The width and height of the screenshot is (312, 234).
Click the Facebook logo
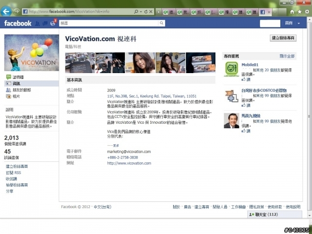tap(18, 23)
